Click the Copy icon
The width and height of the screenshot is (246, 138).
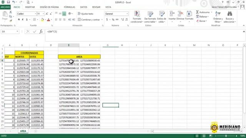(x=11, y=16)
